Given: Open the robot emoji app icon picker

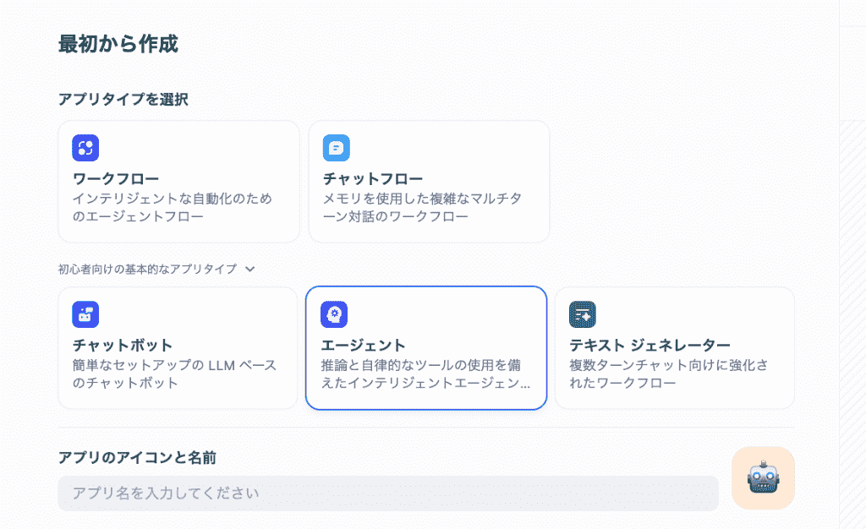Looking at the screenshot, I should coord(763,478).
